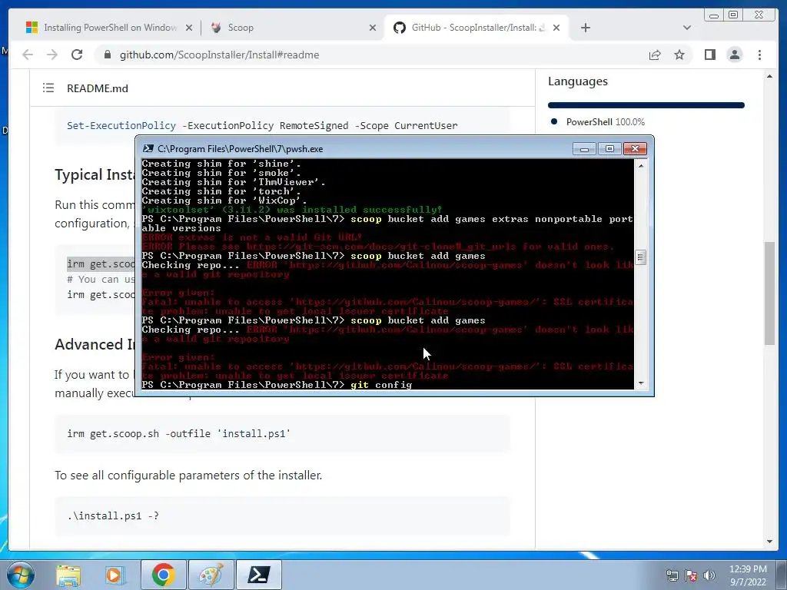Click the forward navigation arrow
787x590 pixels.
[x=52, y=55]
